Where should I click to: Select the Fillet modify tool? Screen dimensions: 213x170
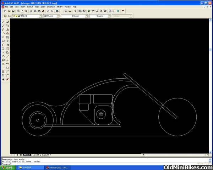[7, 75]
